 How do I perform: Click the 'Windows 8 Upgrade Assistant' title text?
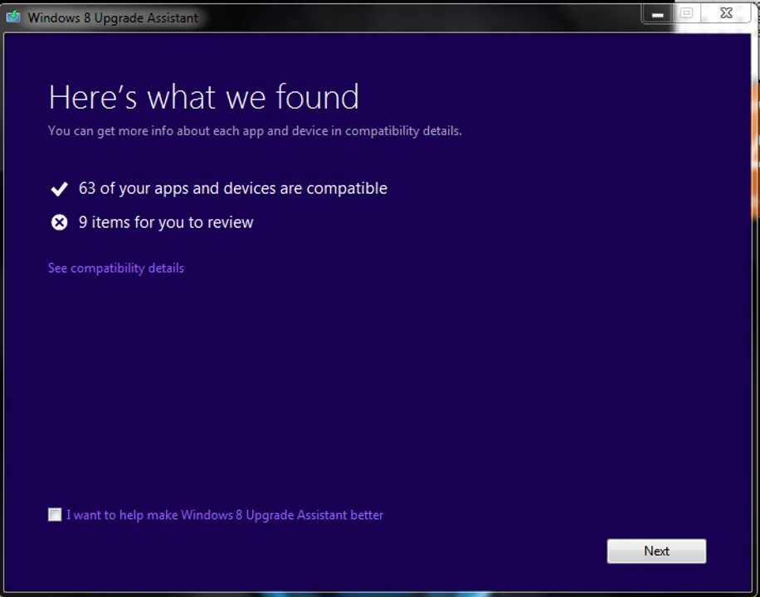pos(114,17)
